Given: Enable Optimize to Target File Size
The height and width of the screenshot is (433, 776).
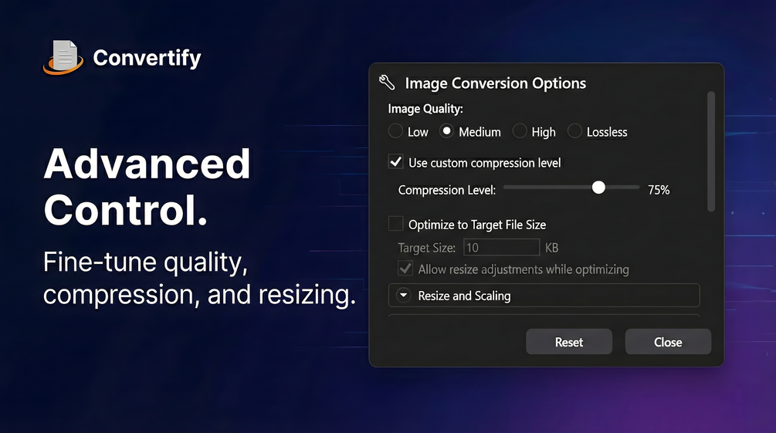Looking at the screenshot, I should (x=396, y=225).
